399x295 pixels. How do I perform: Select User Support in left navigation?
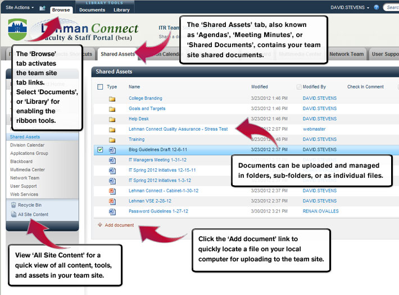24,186
